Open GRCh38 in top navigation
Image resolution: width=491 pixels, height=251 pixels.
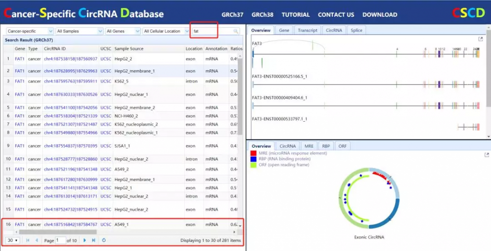(x=262, y=15)
